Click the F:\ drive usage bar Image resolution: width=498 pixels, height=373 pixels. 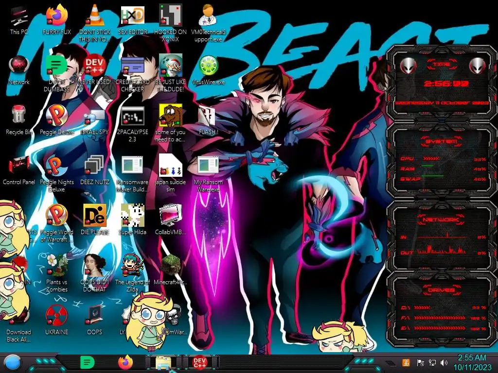click(x=440, y=318)
